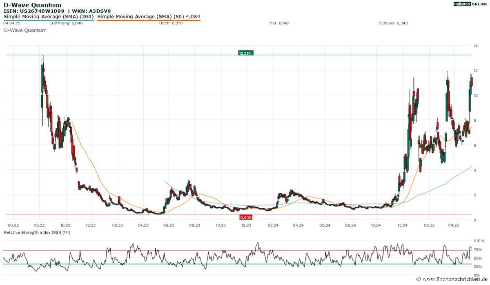Viewport: 490px width, 285px height.
Task: Click the RSI 0% axis label
Action: coord(477,274)
